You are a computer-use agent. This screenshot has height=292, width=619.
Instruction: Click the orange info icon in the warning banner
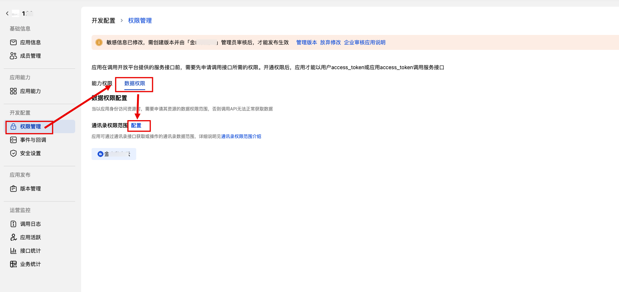coord(99,42)
